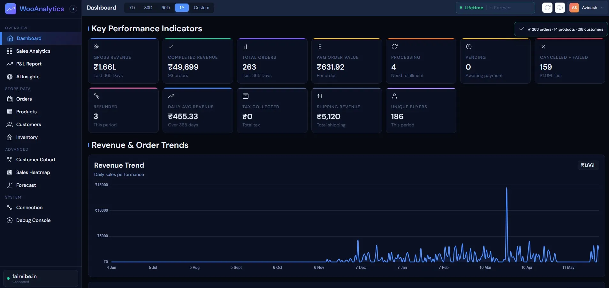
Task: Click the Daily Avg Revenue trend icon
Action: (x=171, y=96)
